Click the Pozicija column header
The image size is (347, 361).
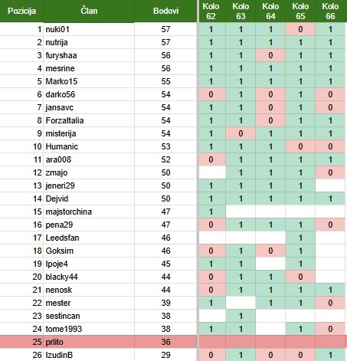point(21,11)
